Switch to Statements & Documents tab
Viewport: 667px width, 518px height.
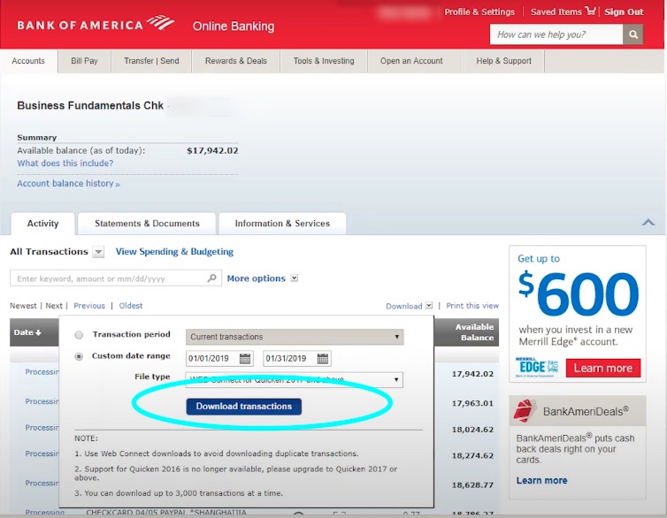coord(147,224)
